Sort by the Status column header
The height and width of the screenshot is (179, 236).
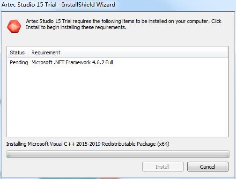(x=17, y=52)
